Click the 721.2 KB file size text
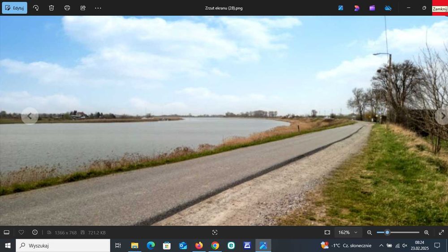Image resolution: width=448 pixels, height=252 pixels. point(97,233)
